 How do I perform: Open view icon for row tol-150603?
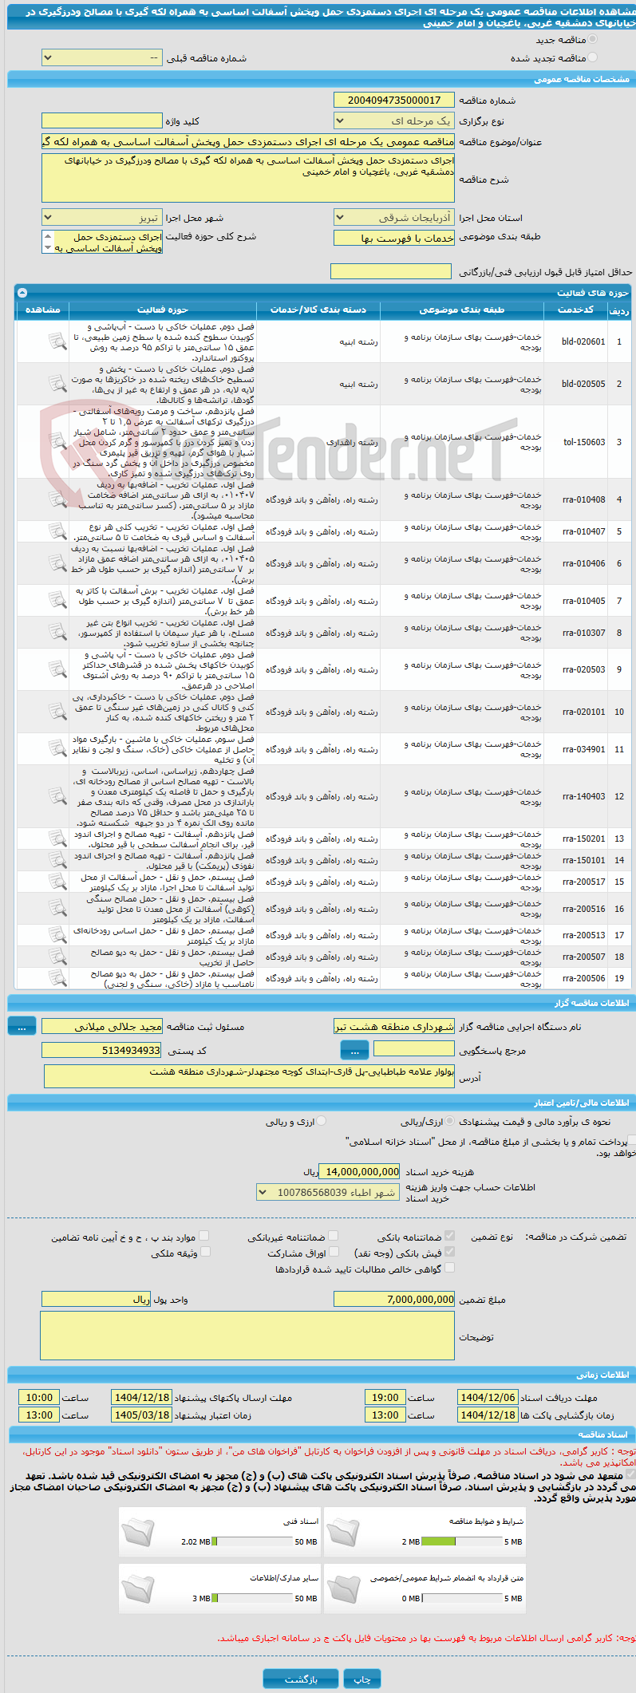coord(57,441)
